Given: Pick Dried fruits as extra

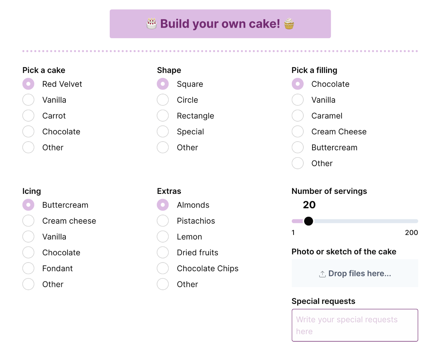Looking at the screenshot, I should 163,252.
